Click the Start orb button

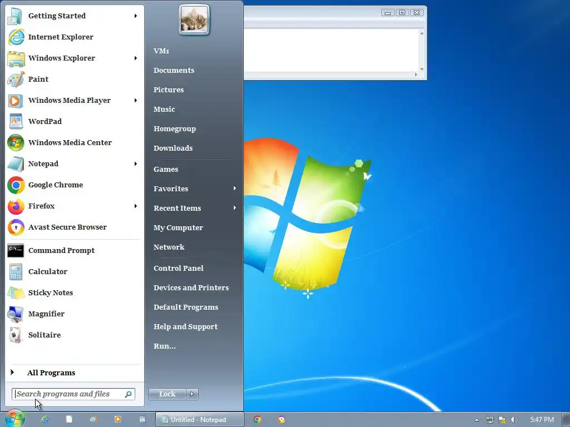tap(14, 419)
